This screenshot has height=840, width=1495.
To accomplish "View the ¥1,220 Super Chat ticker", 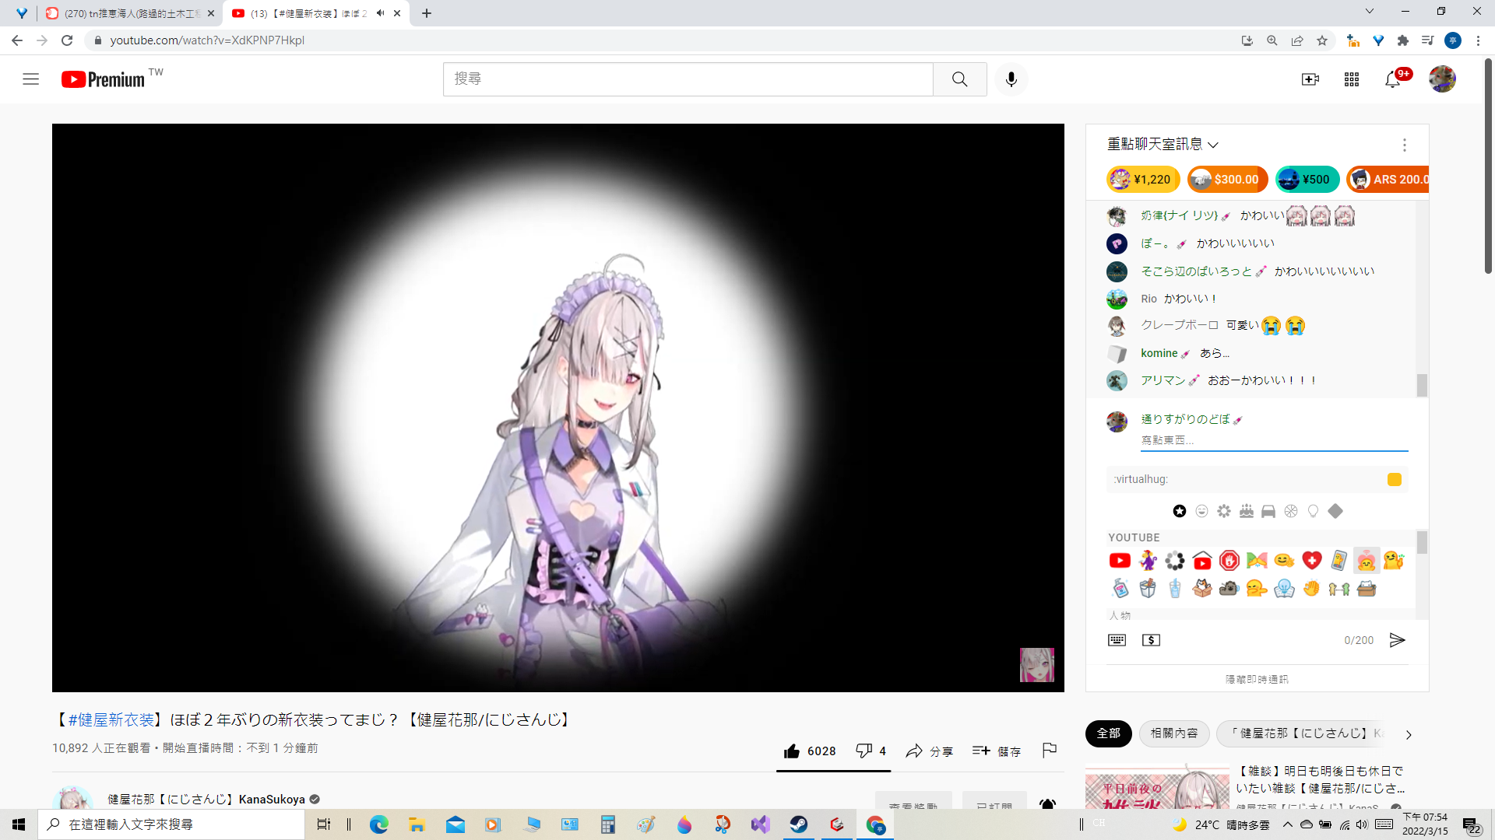I will (1143, 180).
